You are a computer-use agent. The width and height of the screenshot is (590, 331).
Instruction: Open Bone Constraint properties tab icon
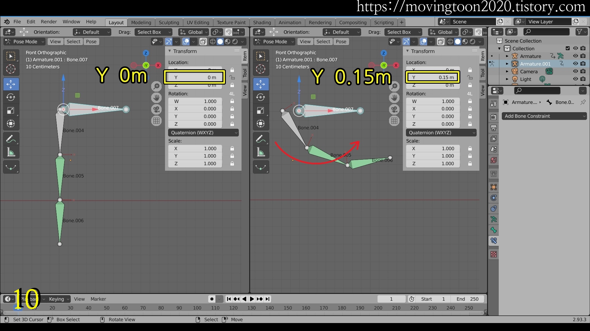pos(494,241)
